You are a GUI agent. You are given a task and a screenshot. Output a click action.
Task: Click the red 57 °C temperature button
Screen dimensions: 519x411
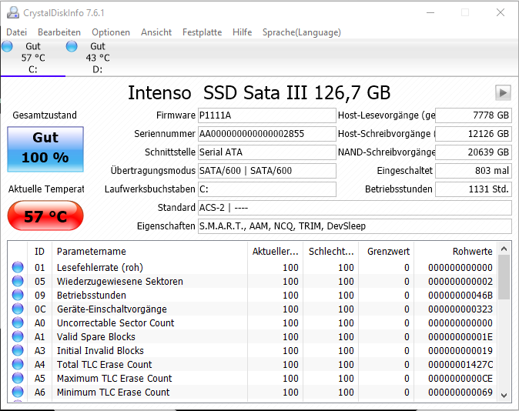(45, 216)
